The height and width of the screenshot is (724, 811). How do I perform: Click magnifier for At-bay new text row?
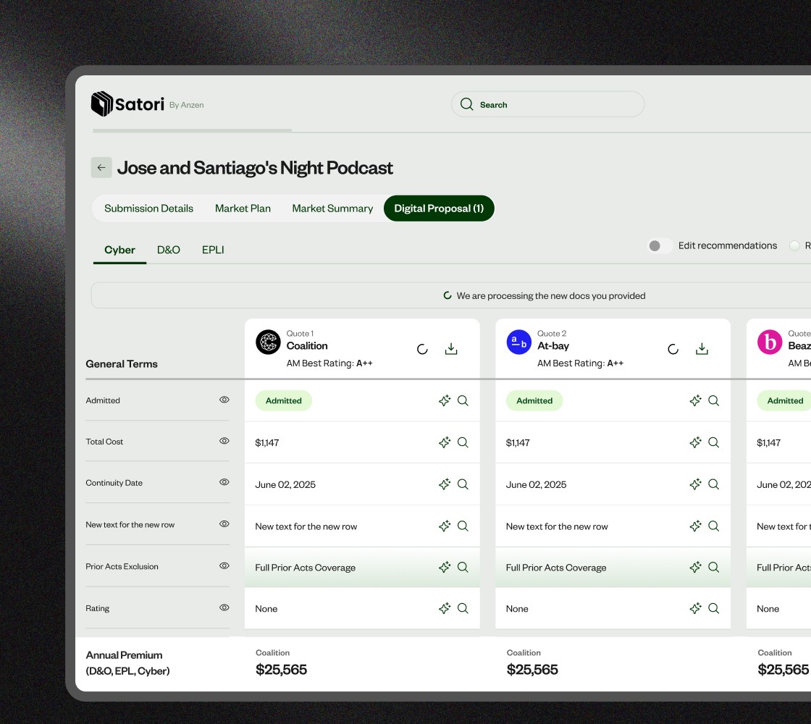coord(714,526)
